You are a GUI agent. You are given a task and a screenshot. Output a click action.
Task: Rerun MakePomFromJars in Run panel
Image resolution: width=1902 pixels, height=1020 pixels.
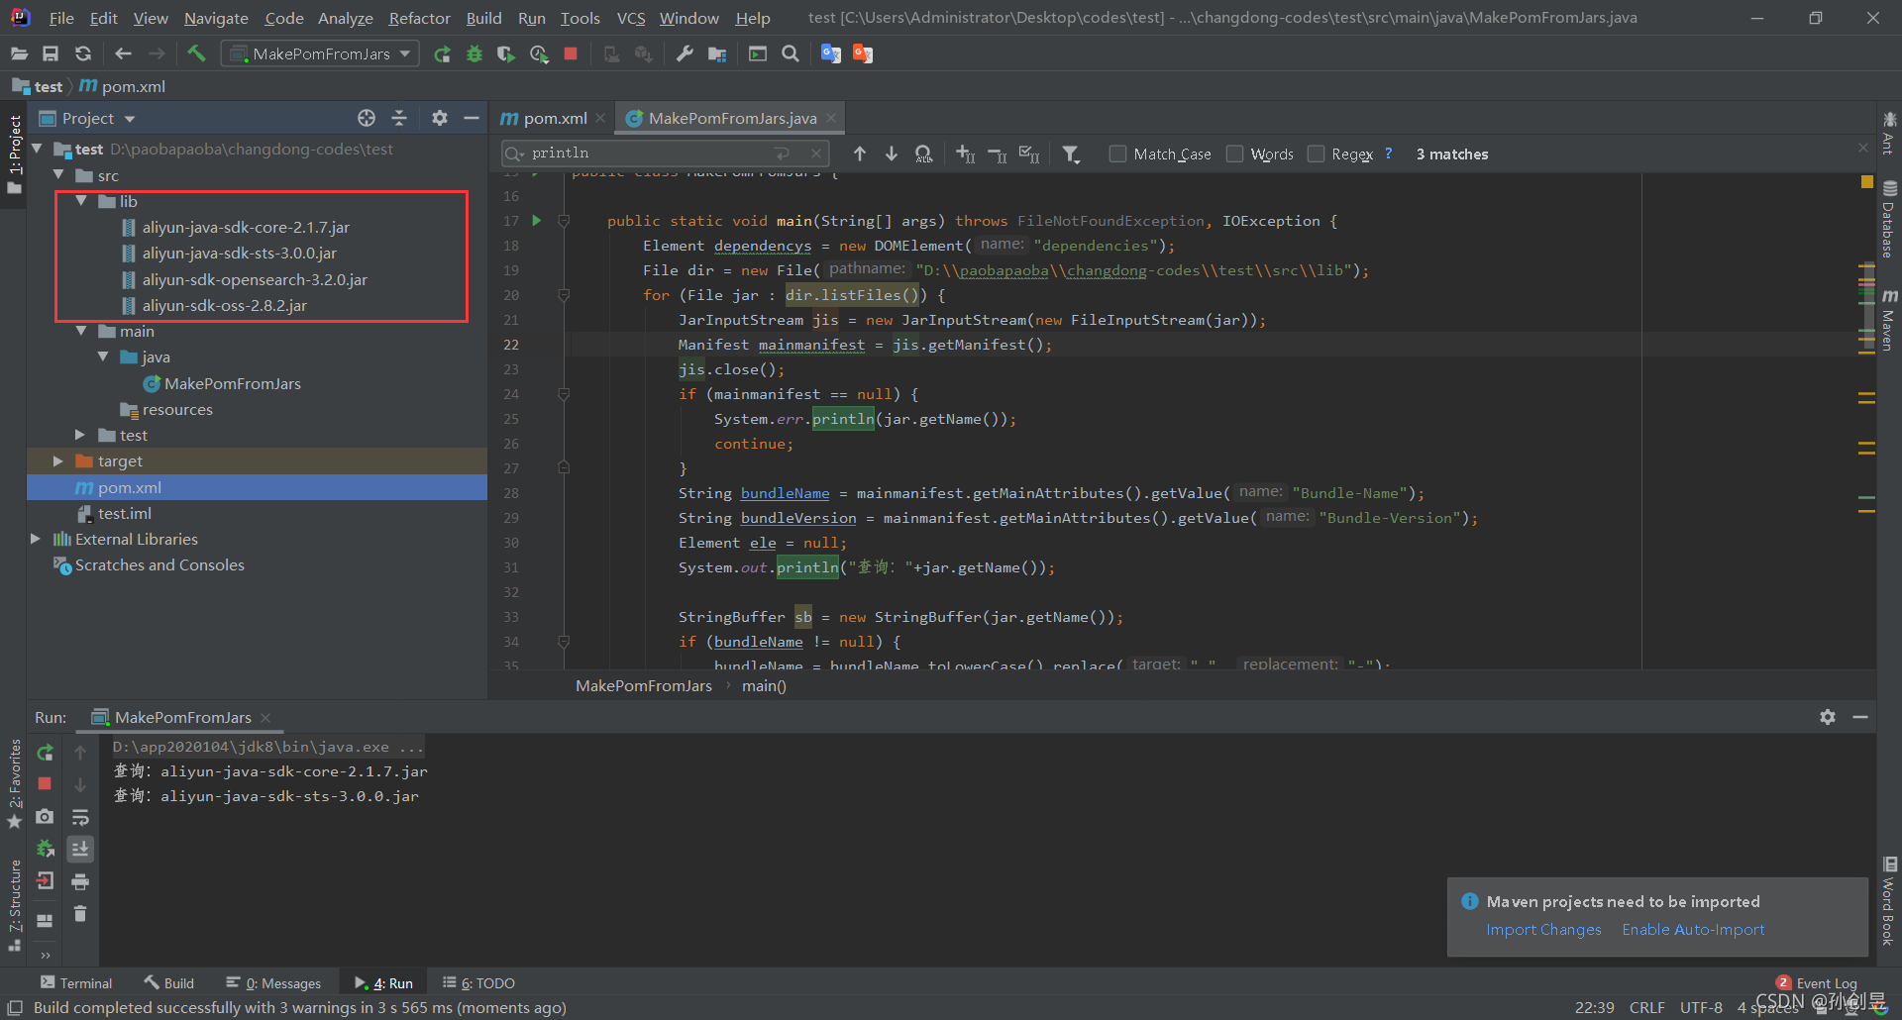coord(45,753)
